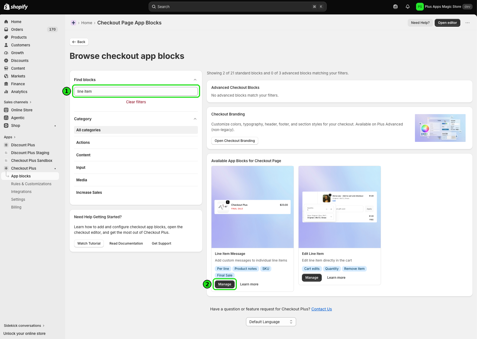Click Home breadcrumb link
This screenshot has height=339, width=477.
87,23
